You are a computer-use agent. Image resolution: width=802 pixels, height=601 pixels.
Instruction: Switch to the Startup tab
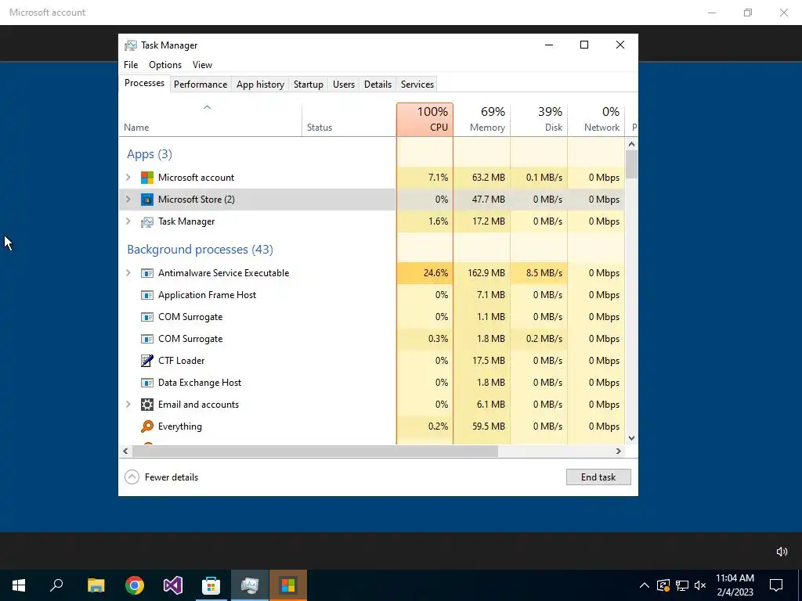[309, 85]
